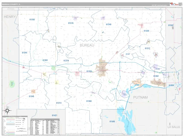Image resolution: width=184 pixels, height=138 pixels.
Task: Select the ZIP code label 61361
Action: click(x=45, y=60)
